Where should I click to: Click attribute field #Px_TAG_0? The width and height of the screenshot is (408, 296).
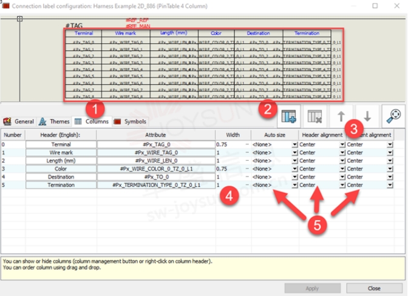156,144
